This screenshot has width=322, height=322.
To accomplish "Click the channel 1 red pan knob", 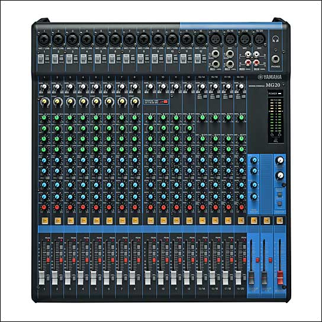I will (x=44, y=207).
